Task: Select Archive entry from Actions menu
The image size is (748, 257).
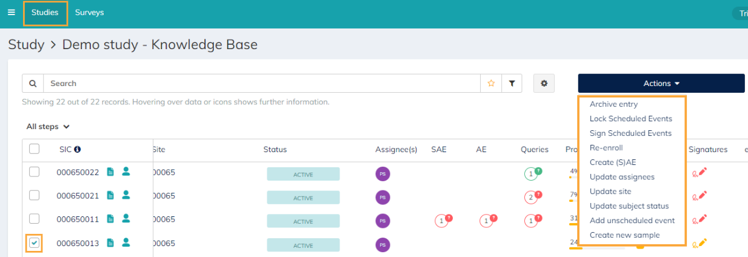Action: tap(613, 104)
